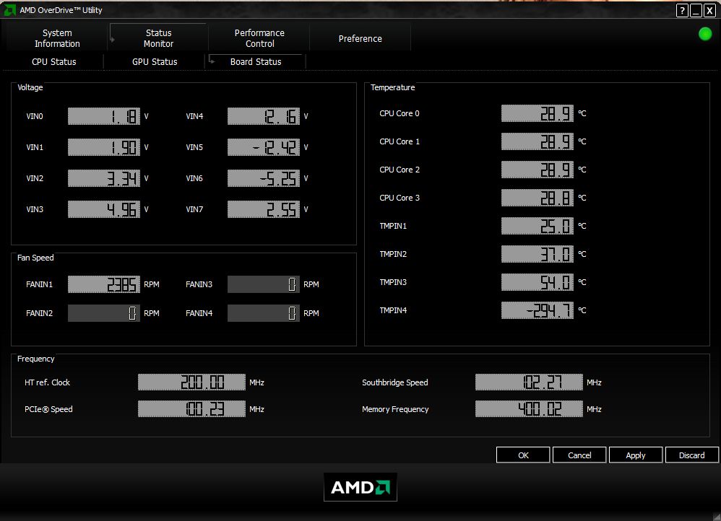Click the CPU Core 0 label

[400, 113]
